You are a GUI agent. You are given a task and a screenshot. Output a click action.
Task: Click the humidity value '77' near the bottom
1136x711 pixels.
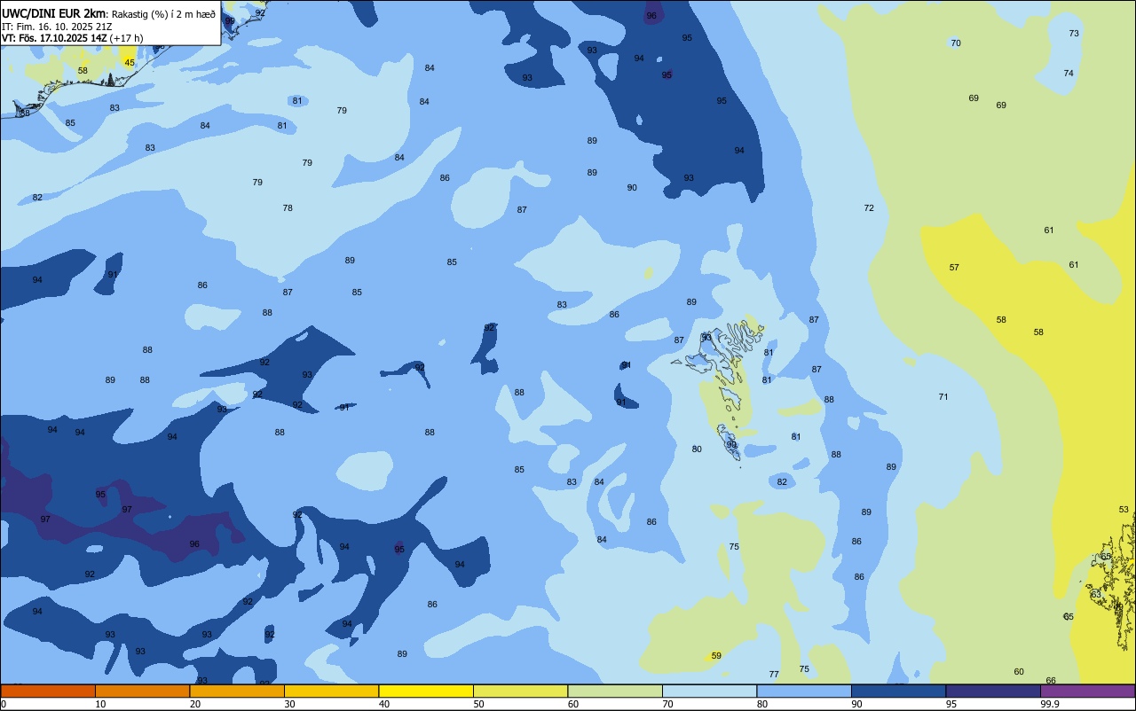coord(774,674)
